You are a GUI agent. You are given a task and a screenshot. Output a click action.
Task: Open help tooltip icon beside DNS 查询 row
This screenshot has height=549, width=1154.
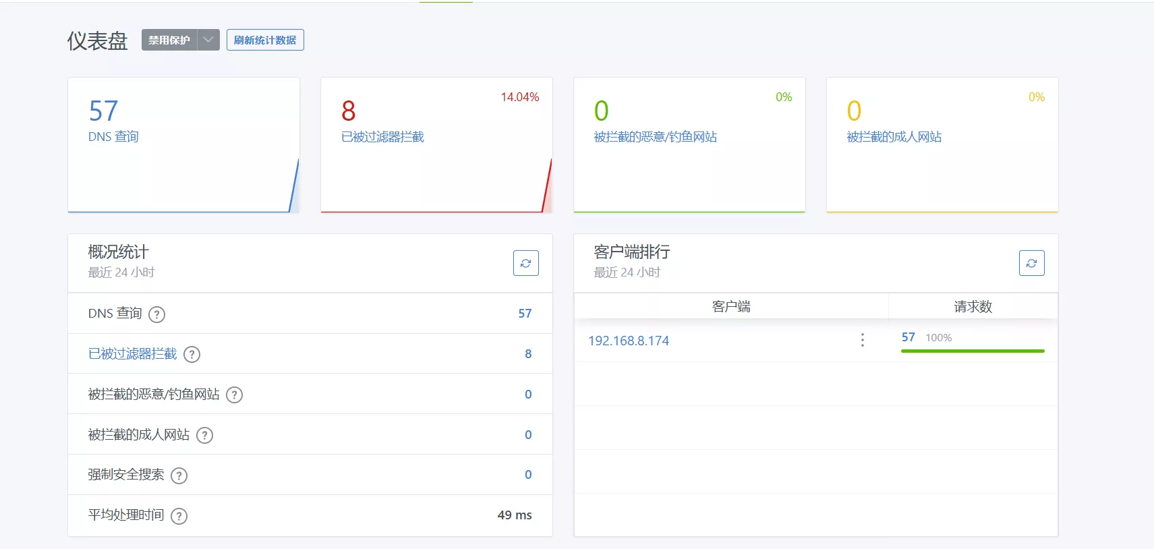[x=156, y=314]
